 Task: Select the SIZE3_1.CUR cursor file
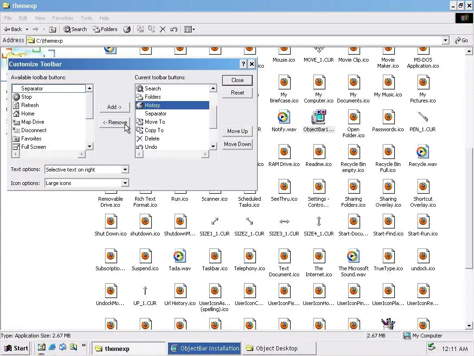pyautogui.click(x=284, y=226)
